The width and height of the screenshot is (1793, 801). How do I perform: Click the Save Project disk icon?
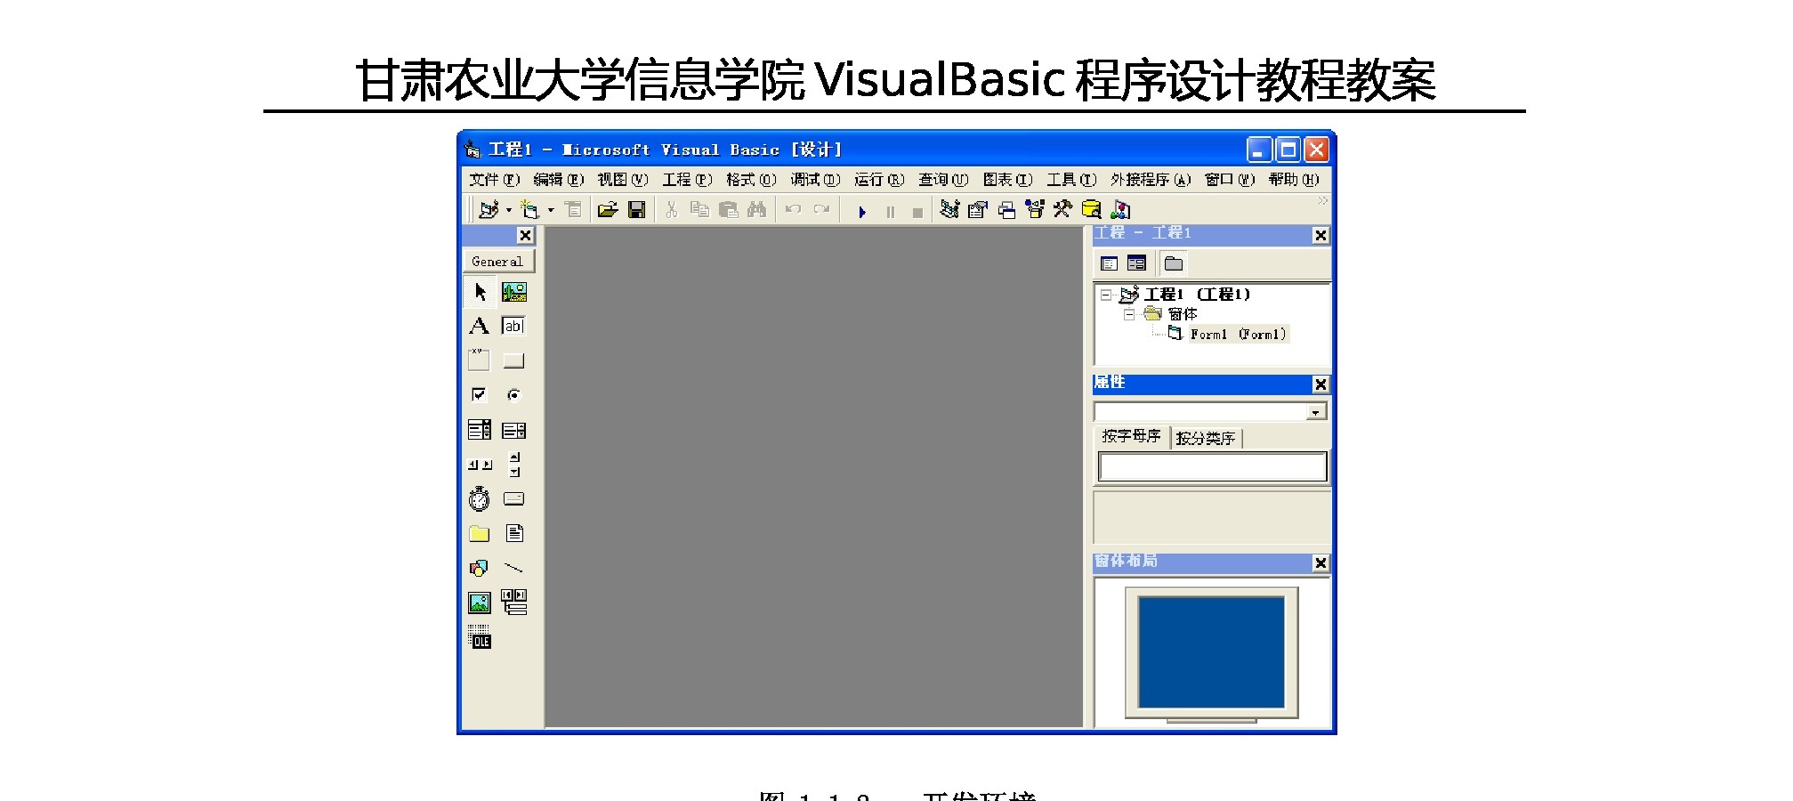[x=636, y=209]
